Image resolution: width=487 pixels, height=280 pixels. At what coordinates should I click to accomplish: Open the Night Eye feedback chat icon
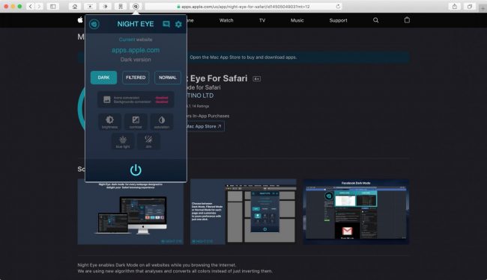pos(166,24)
